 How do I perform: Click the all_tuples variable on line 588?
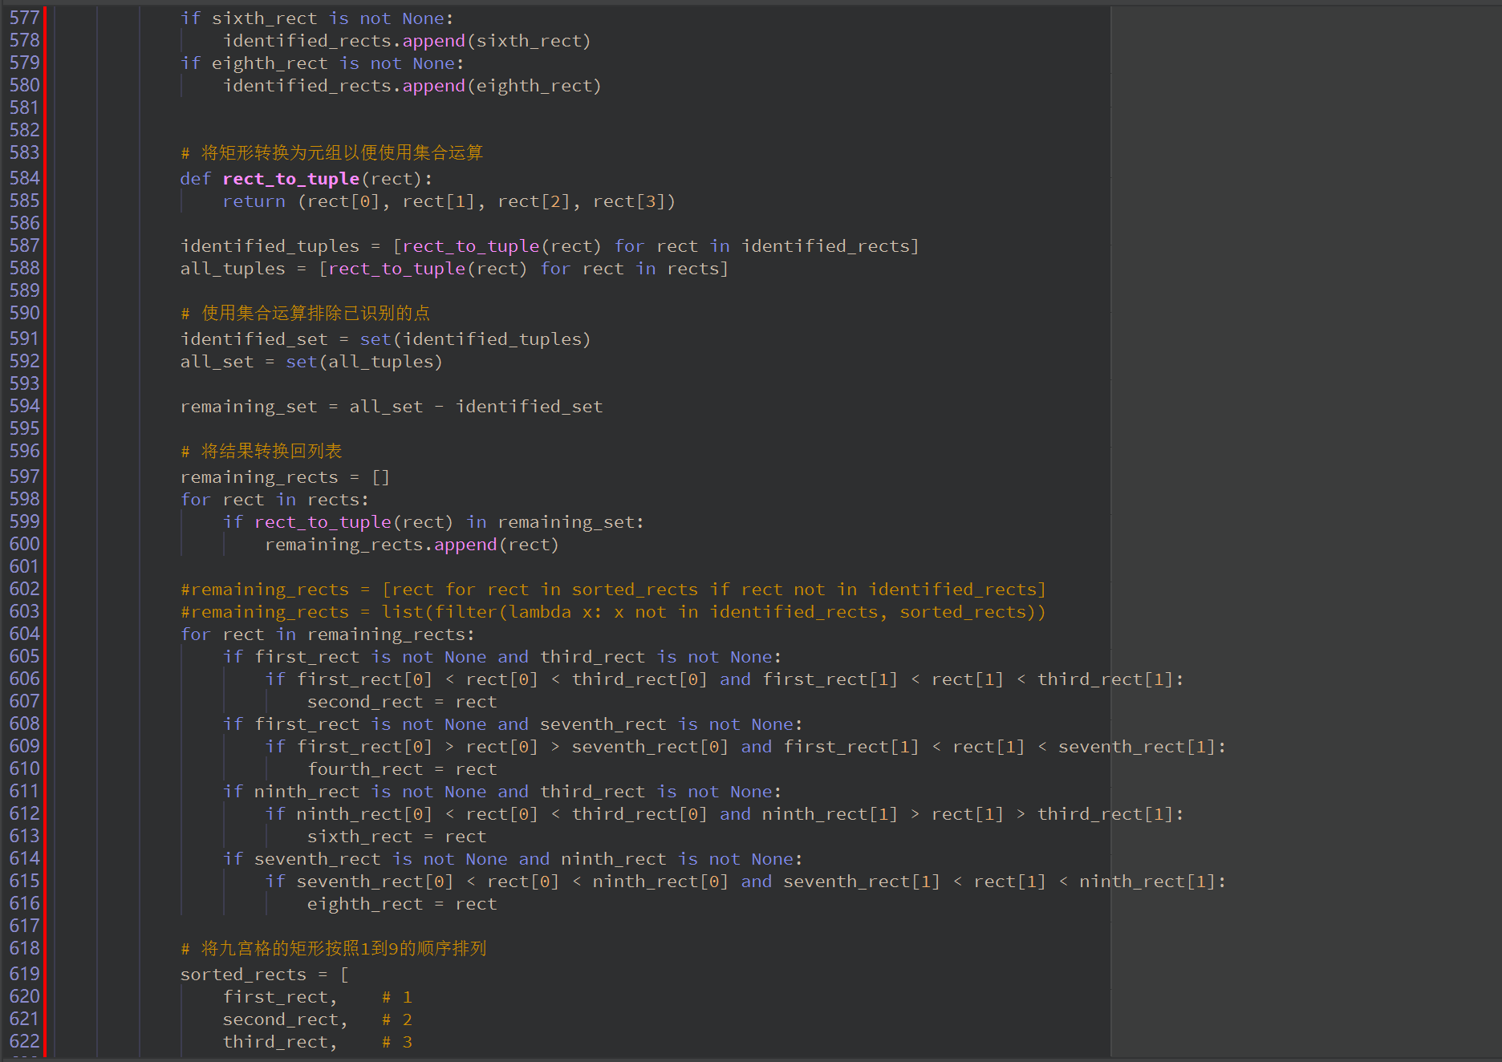pyautogui.click(x=233, y=269)
